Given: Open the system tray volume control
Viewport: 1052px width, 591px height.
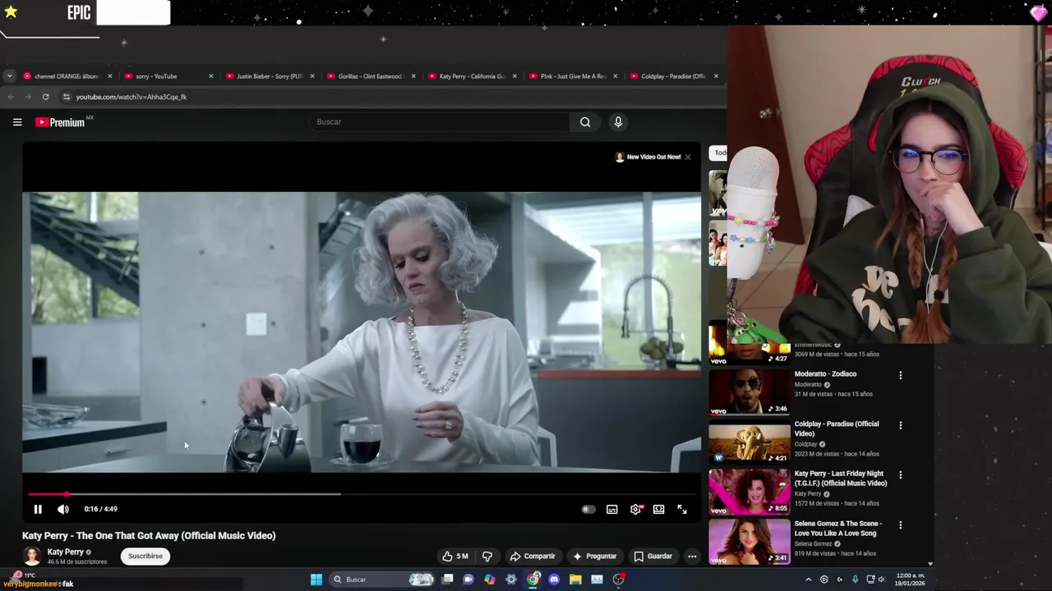Looking at the screenshot, I should pos(880,580).
